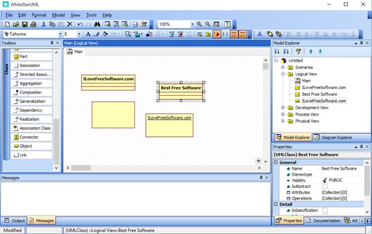Screen dimensions: 372x234
Task: Select the Connector tool
Action: [31, 137]
